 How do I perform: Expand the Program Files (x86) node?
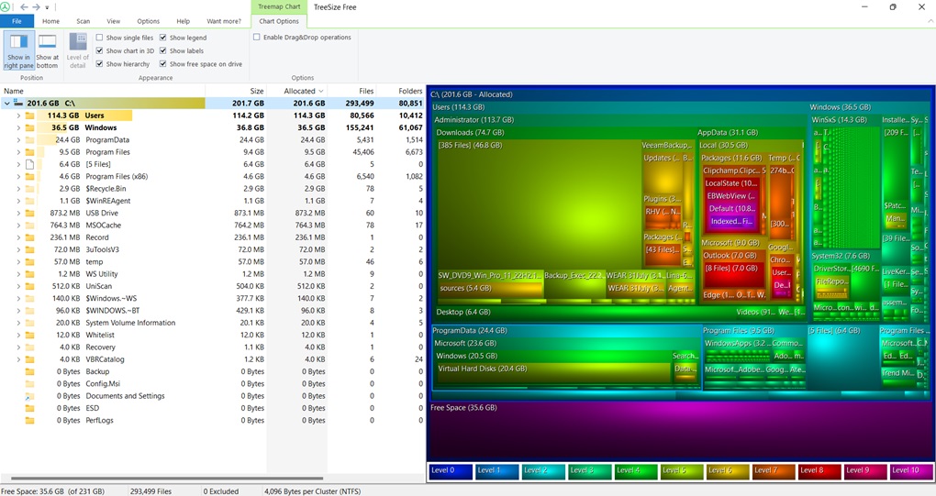[x=18, y=176]
